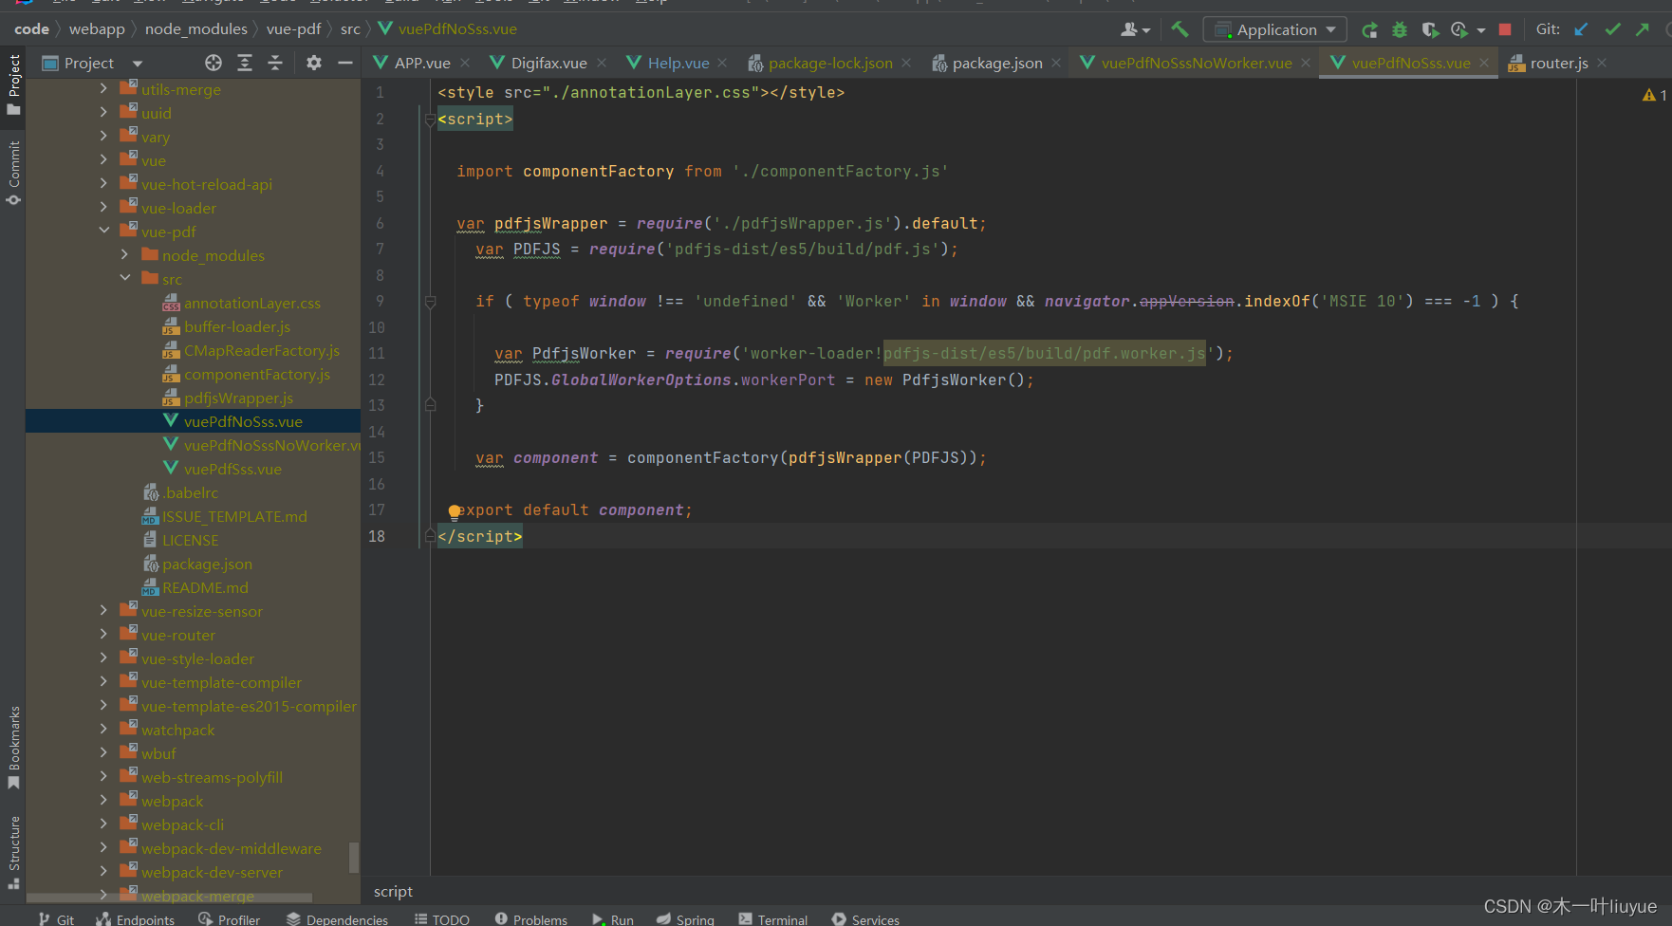
Task: Expand the vue-loader folder
Action: coord(103,207)
